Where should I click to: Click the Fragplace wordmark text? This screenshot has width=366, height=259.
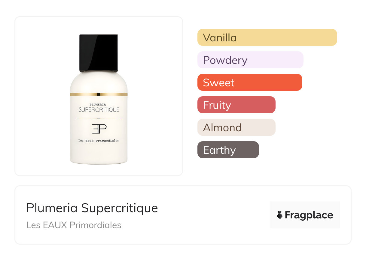point(309,215)
